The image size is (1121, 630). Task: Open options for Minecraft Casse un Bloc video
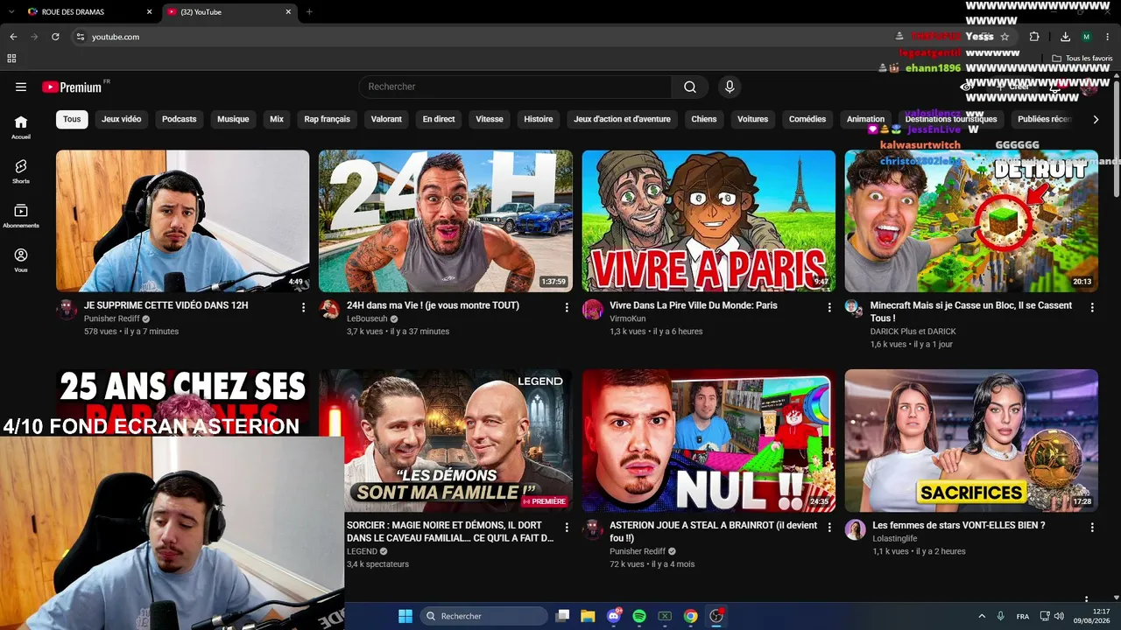coord(1092,307)
